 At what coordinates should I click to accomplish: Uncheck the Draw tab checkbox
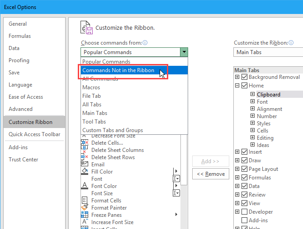244,160
